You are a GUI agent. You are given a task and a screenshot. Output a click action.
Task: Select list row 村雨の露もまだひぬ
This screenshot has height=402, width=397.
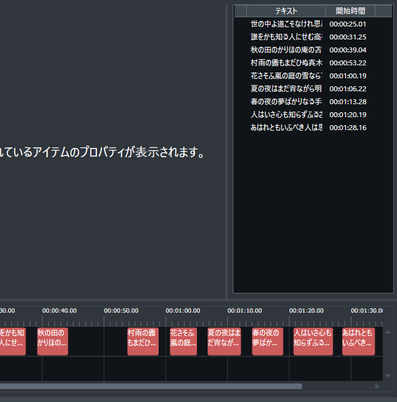[x=313, y=63]
